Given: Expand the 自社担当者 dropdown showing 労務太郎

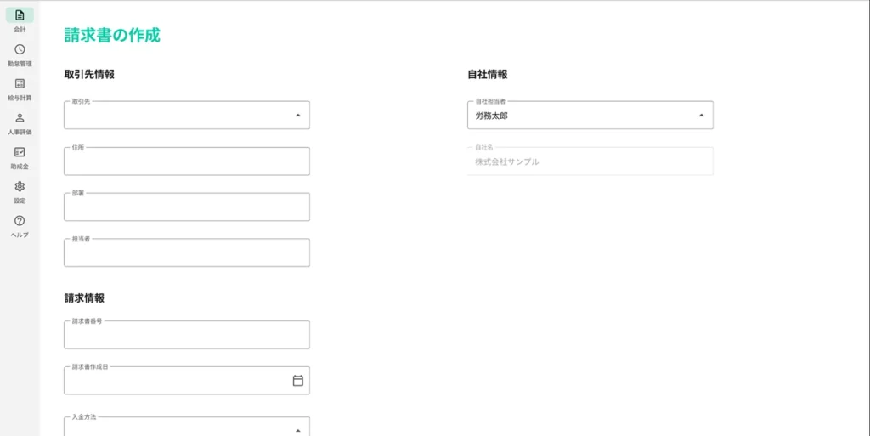Looking at the screenshot, I should (701, 115).
